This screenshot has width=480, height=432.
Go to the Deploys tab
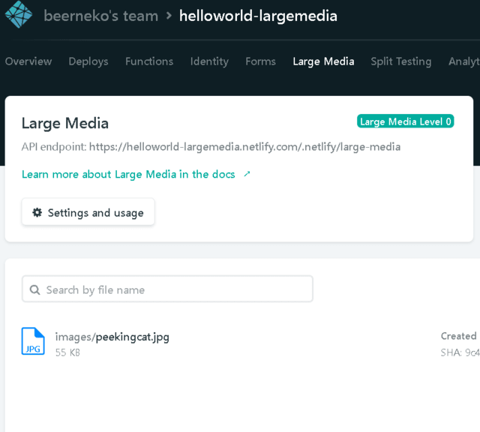coord(88,61)
